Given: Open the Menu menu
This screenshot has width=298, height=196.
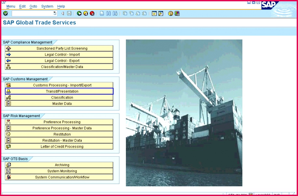Looking at the screenshot, I should pyautogui.click(x=11, y=6).
